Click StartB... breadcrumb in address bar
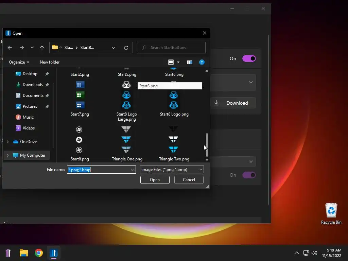The image size is (348, 261). tap(87, 48)
